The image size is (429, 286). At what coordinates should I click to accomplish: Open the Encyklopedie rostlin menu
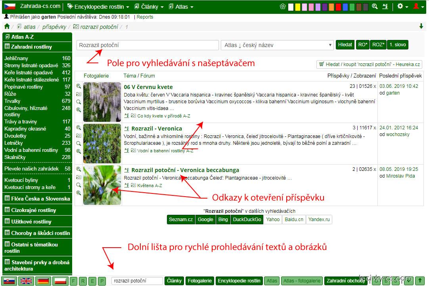click(x=98, y=7)
